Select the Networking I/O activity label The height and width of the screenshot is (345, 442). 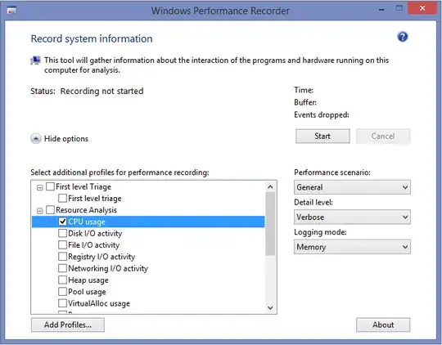point(108,268)
